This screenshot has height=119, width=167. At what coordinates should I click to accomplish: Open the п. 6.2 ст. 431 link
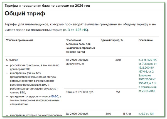click(x=148, y=113)
